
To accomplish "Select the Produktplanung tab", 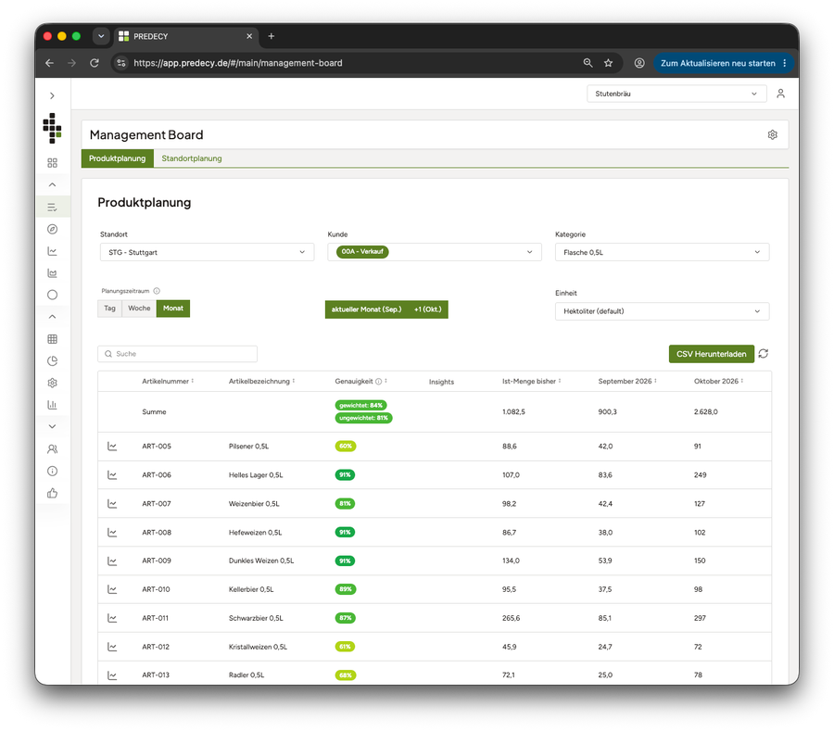I will (117, 158).
